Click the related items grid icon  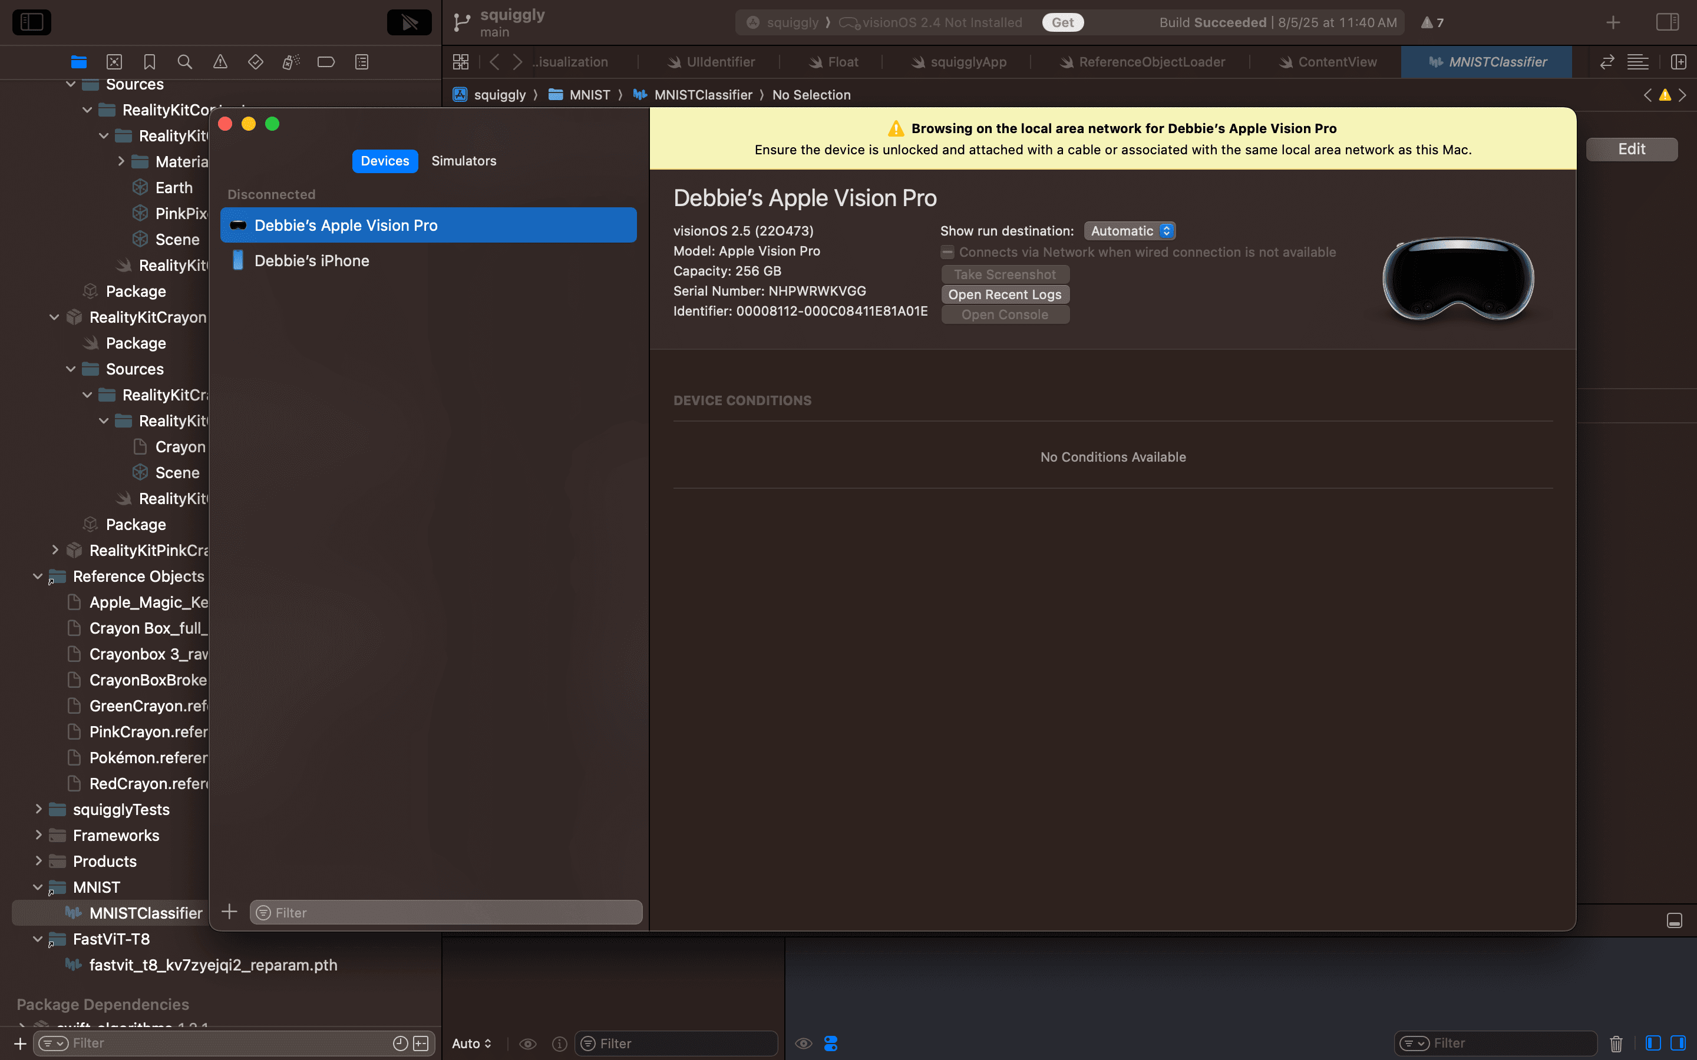(x=461, y=62)
